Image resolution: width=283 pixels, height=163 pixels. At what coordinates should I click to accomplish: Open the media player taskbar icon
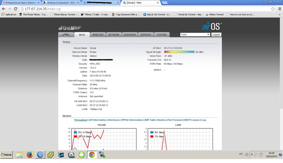pos(71,155)
